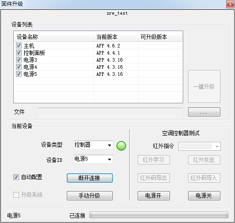
Task: Click the 已连接 status text
Action: coord(77,215)
